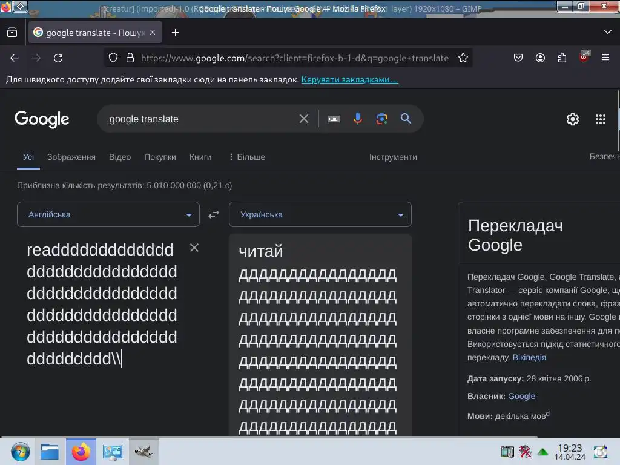620x465 pixels.
Task: Click the URL address bar
Action: (295, 58)
